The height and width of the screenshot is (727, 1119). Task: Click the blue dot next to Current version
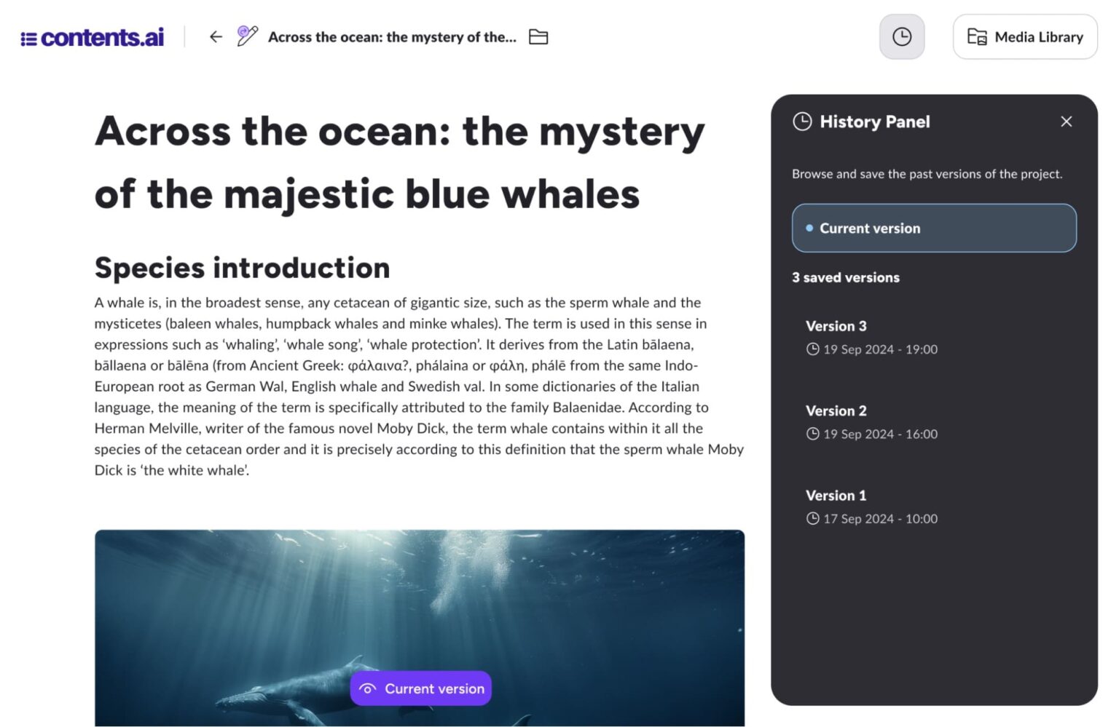coord(809,228)
